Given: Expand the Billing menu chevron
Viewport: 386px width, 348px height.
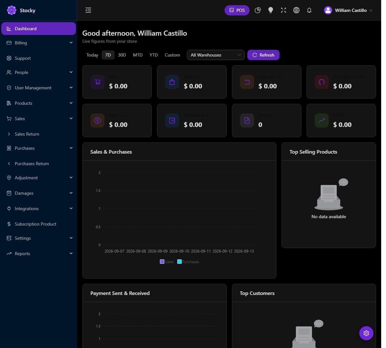Looking at the screenshot, I should 71,43.
